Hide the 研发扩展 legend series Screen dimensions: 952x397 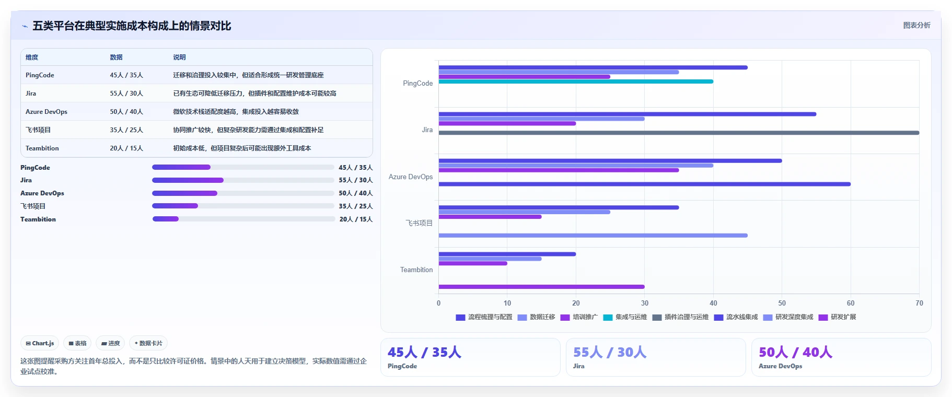[x=837, y=317]
